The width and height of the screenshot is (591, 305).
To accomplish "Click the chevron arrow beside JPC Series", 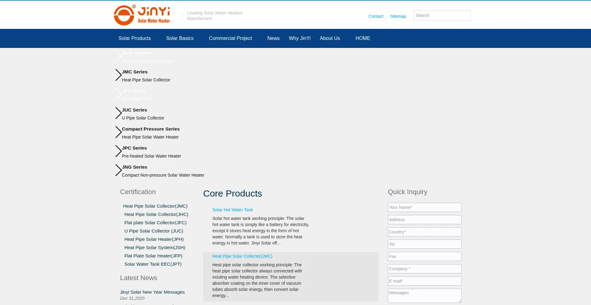I will coord(119,151).
